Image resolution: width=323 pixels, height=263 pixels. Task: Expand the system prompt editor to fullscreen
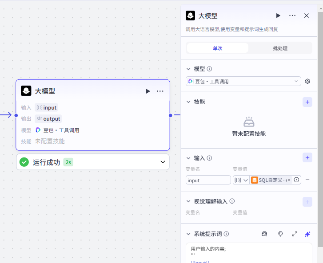pos(294,234)
